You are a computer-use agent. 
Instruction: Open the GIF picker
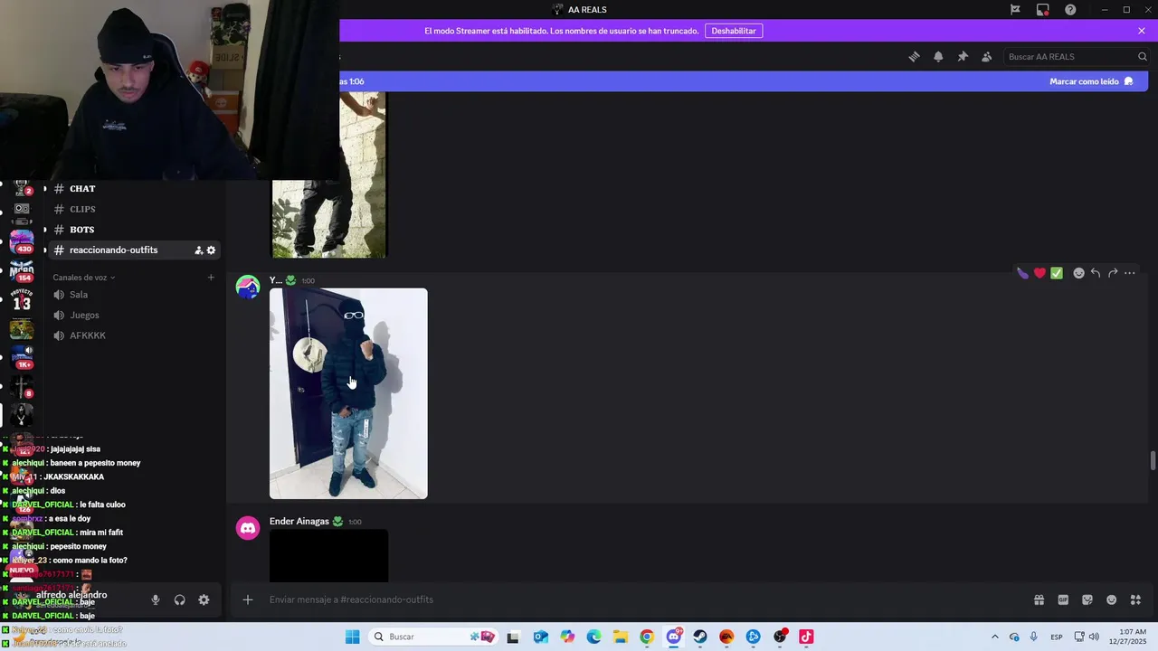tap(1063, 599)
